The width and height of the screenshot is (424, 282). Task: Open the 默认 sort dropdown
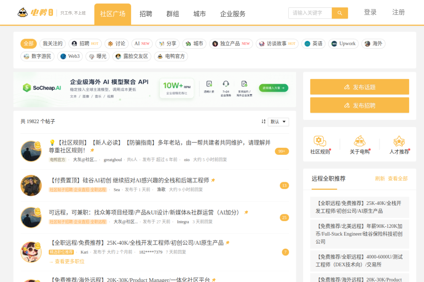(x=278, y=122)
